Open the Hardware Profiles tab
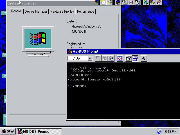Image resolution: width=180 pixels, height=135 pixels. point(62,12)
